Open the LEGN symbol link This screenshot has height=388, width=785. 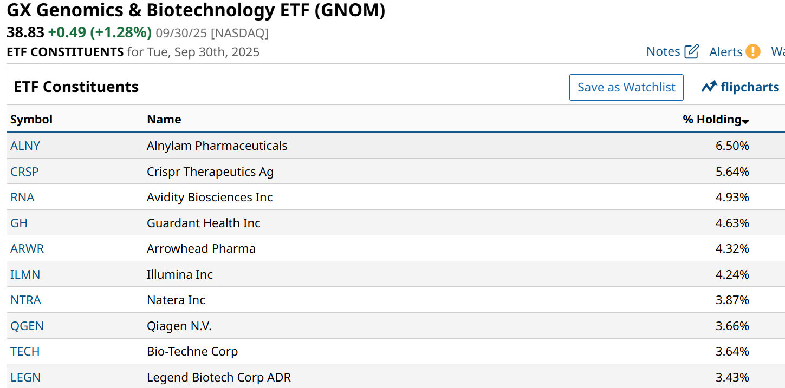tap(25, 377)
